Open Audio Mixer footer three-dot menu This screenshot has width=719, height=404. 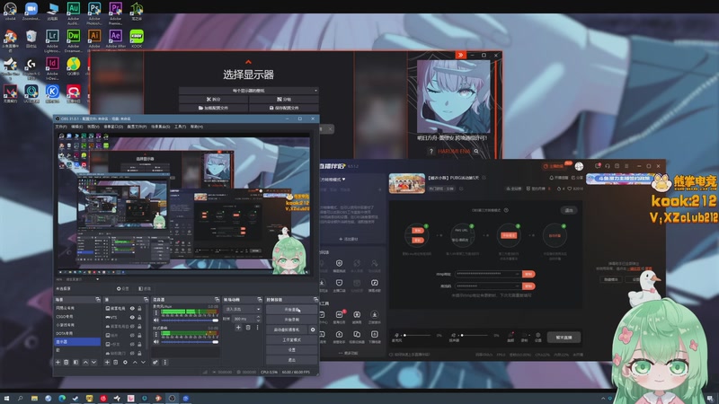point(165,363)
